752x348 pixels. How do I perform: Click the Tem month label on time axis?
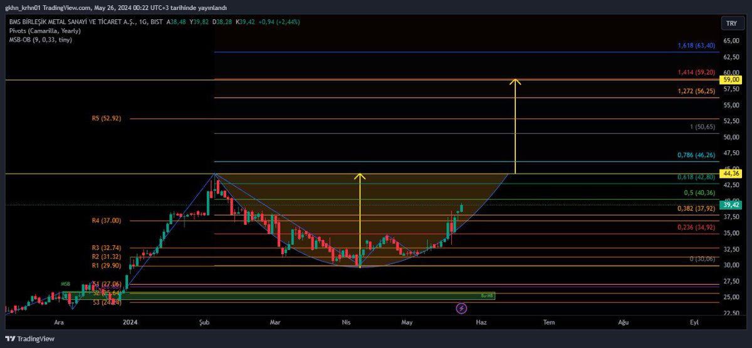click(549, 322)
